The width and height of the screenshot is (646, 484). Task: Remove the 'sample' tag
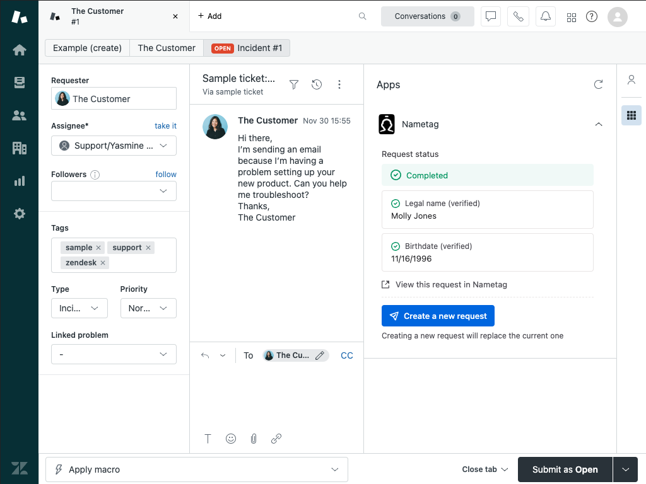(x=98, y=248)
